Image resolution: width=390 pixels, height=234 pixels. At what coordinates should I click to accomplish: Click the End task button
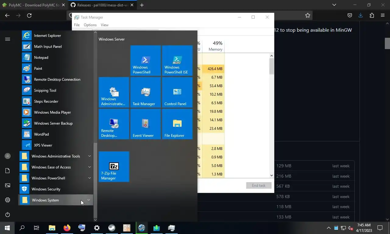pyautogui.click(x=259, y=186)
